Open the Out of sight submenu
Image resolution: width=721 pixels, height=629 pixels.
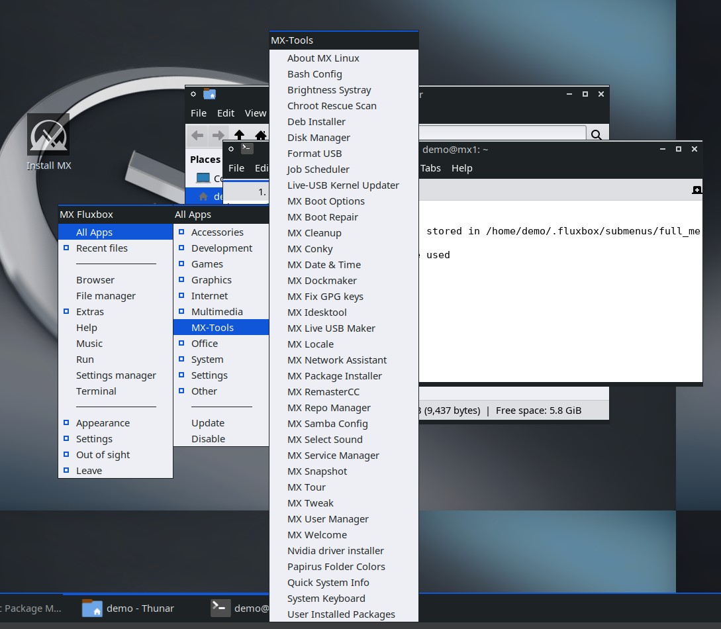[x=115, y=455]
